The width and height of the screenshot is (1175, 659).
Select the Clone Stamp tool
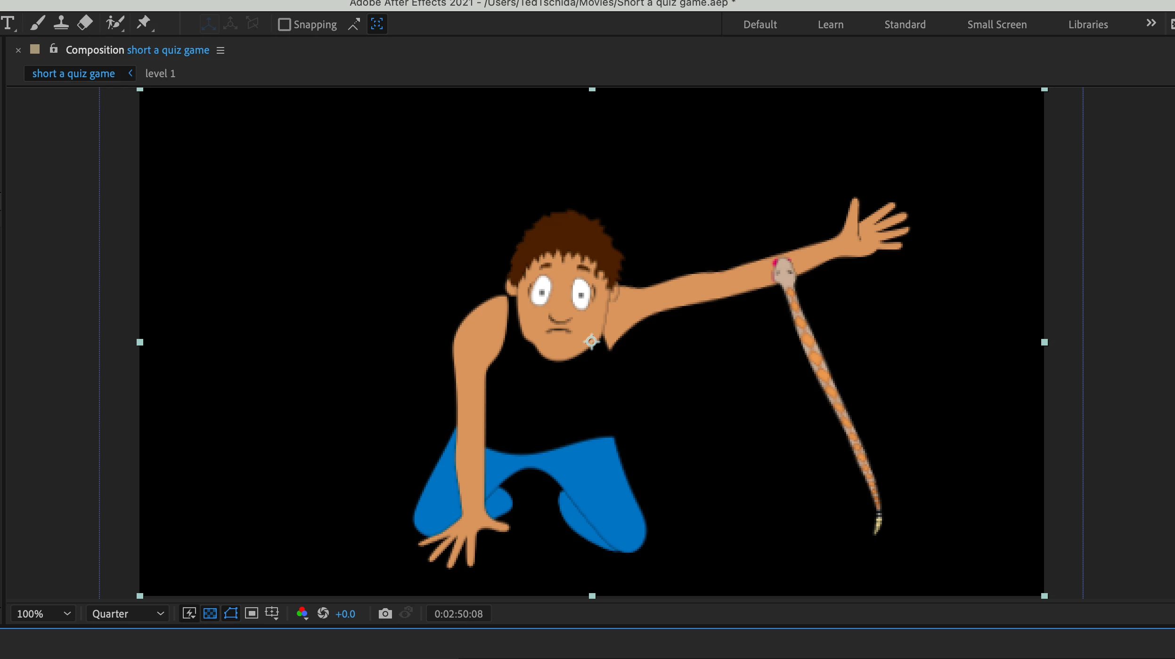[61, 23]
